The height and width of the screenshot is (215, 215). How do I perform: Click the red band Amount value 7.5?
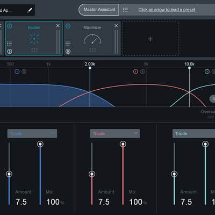coord(104,202)
